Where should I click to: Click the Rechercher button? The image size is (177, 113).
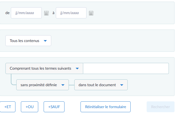(x=160, y=107)
